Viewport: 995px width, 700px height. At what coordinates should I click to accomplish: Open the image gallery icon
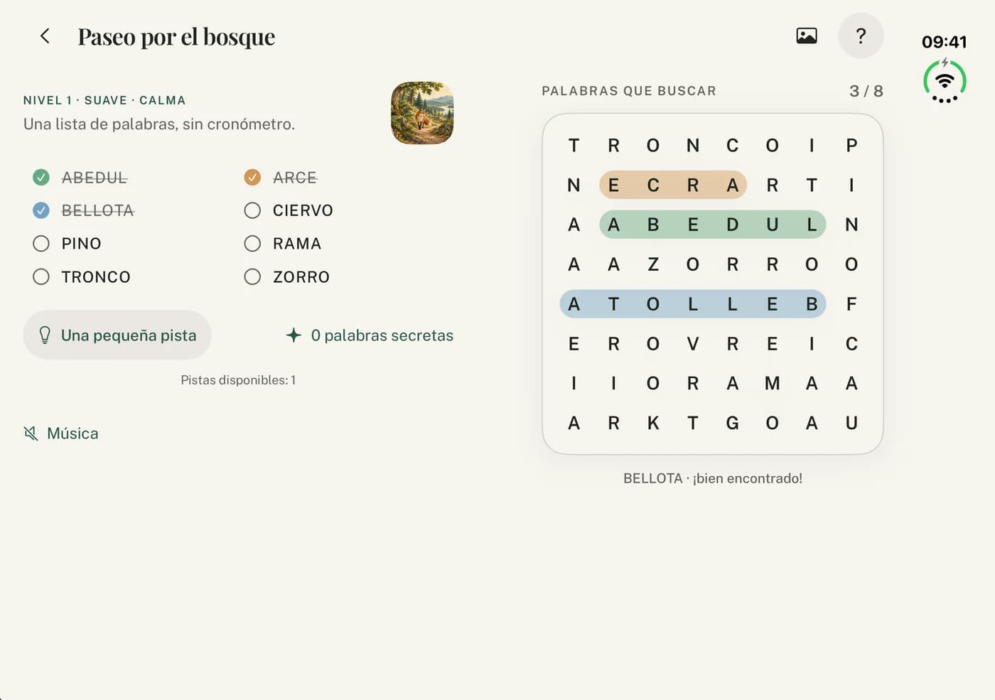coord(807,36)
